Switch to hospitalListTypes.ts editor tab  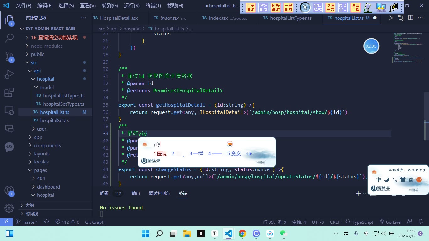(x=291, y=18)
